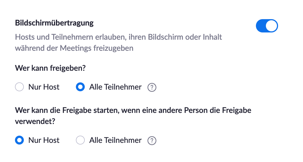Click 'Alle Teilnehmer' label in the bottom group
The height and width of the screenshot is (162, 303).
(x=115, y=140)
